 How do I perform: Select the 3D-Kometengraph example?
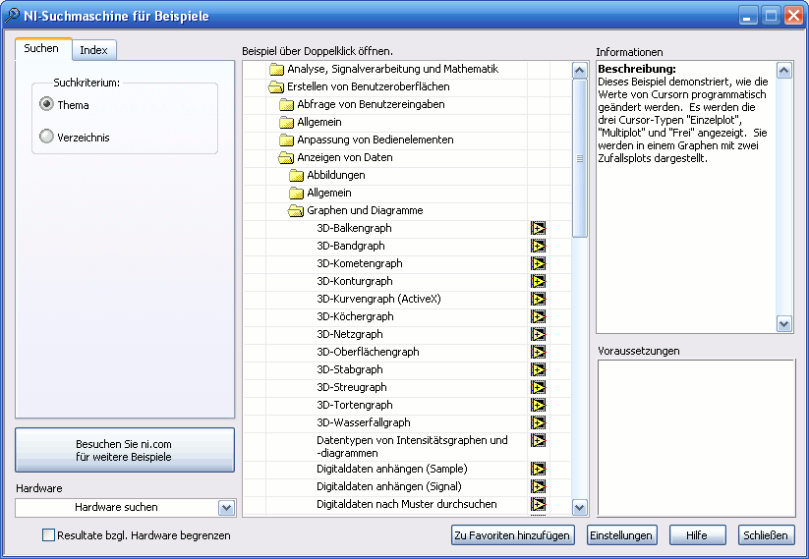pos(360,263)
